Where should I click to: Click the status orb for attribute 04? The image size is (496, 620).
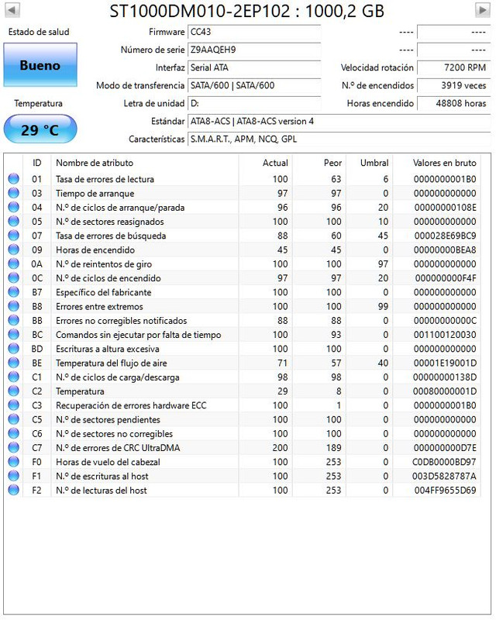pos(13,207)
